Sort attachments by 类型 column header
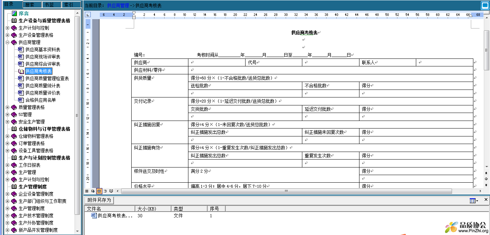Screen dimensions: 490x235 tap(189, 209)
